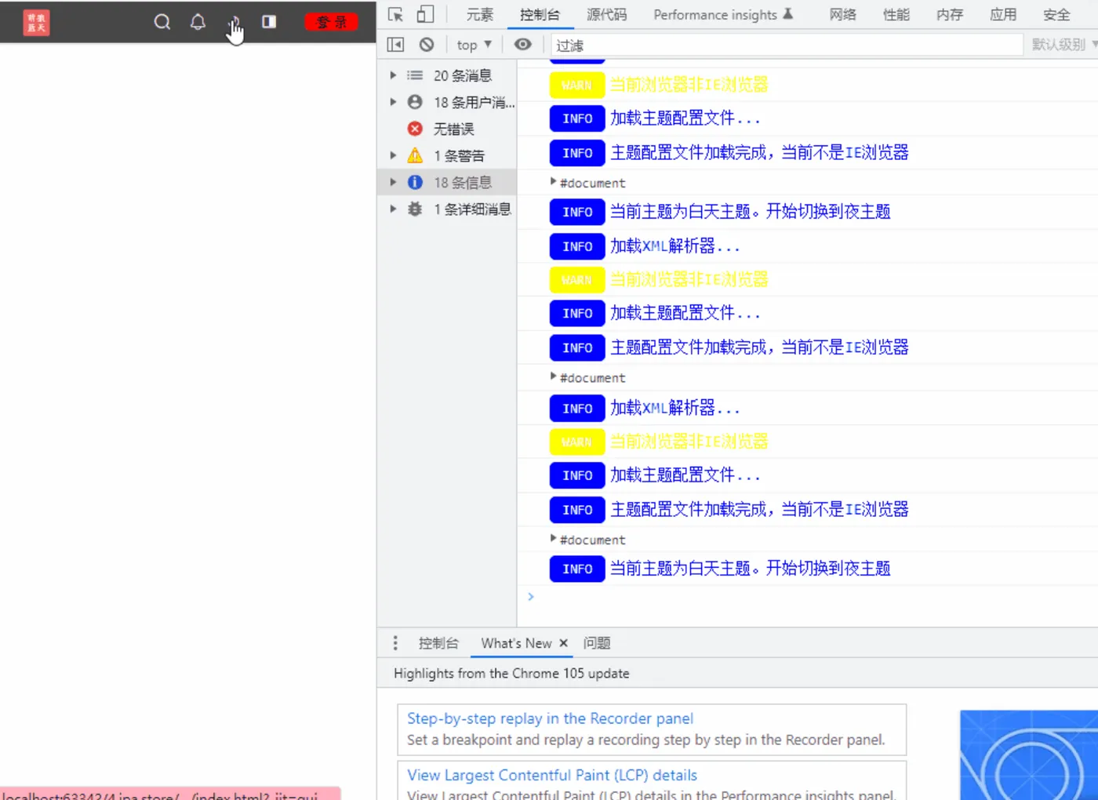Click the list icon beside 20 条消息
The height and width of the screenshot is (800, 1098).
(x=415, y=75)
